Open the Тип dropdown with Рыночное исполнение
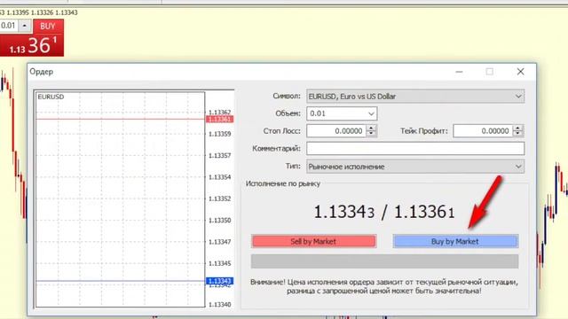568x319 pixels. pyautogui.click(x=415, y=167)
